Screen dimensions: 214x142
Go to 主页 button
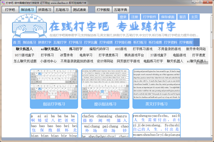click(194, 17)
